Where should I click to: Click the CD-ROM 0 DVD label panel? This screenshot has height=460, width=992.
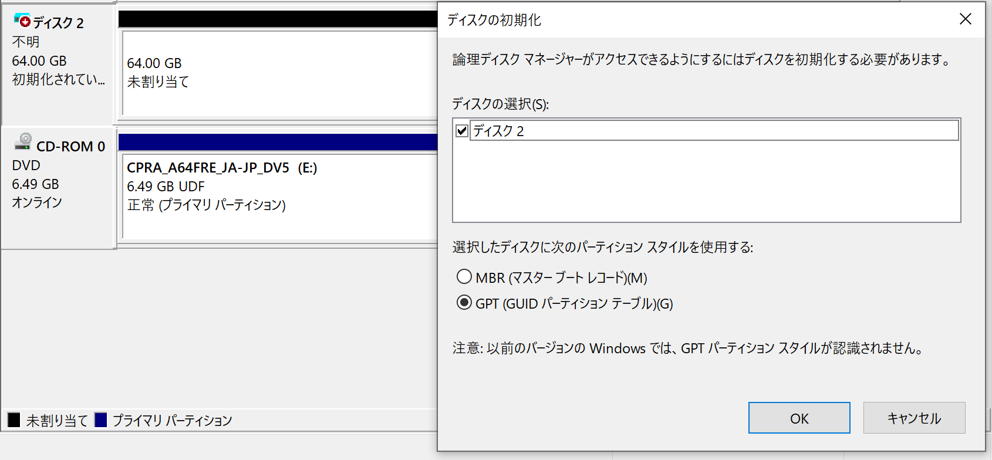(x=58, y=188)
